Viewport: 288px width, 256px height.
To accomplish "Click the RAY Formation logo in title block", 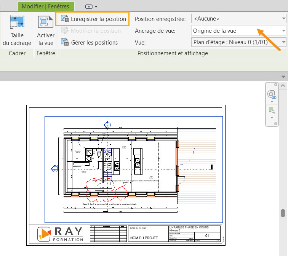I will click(60, 234).
